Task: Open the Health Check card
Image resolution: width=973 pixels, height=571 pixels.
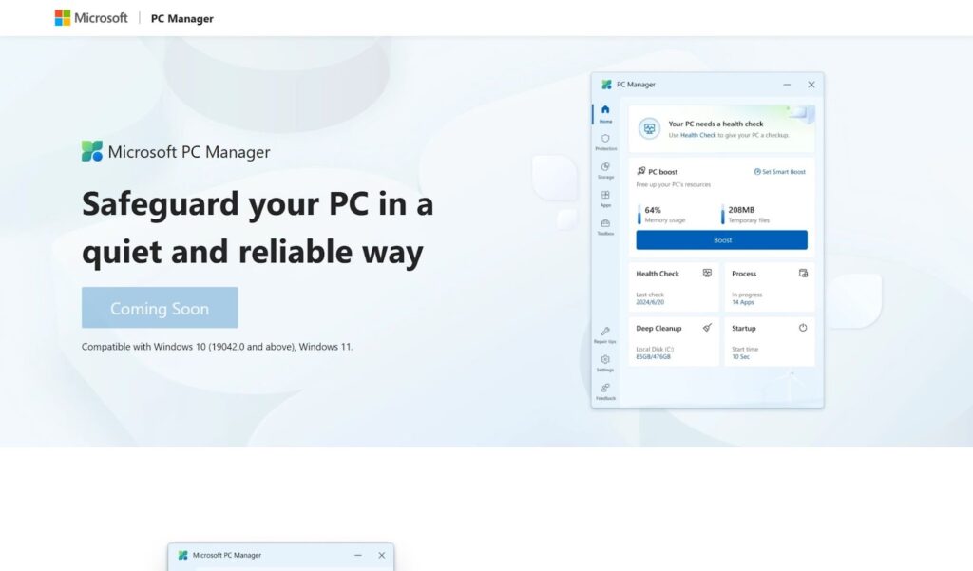Action: coord(674,286)
